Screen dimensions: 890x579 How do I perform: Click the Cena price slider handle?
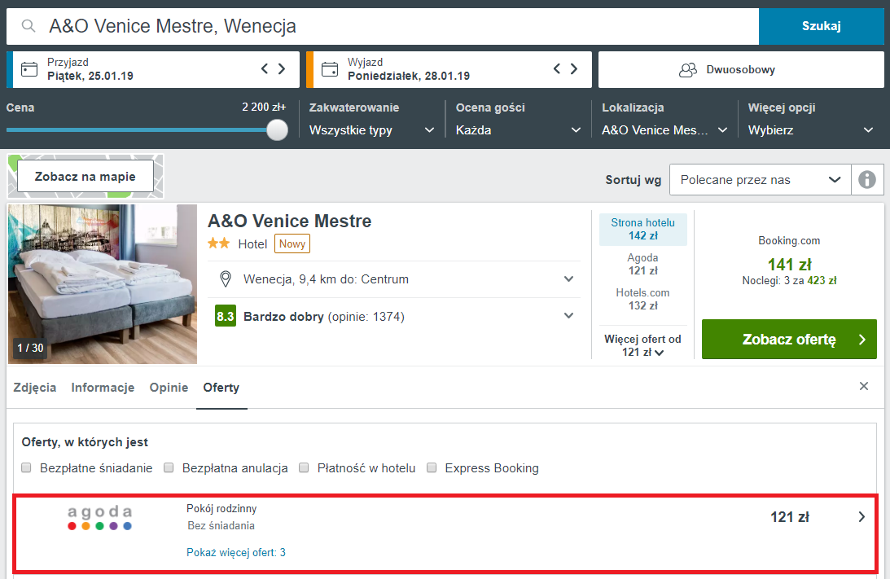278,129
